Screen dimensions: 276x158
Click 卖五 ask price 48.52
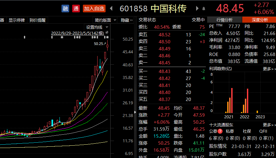pos(164,35)
